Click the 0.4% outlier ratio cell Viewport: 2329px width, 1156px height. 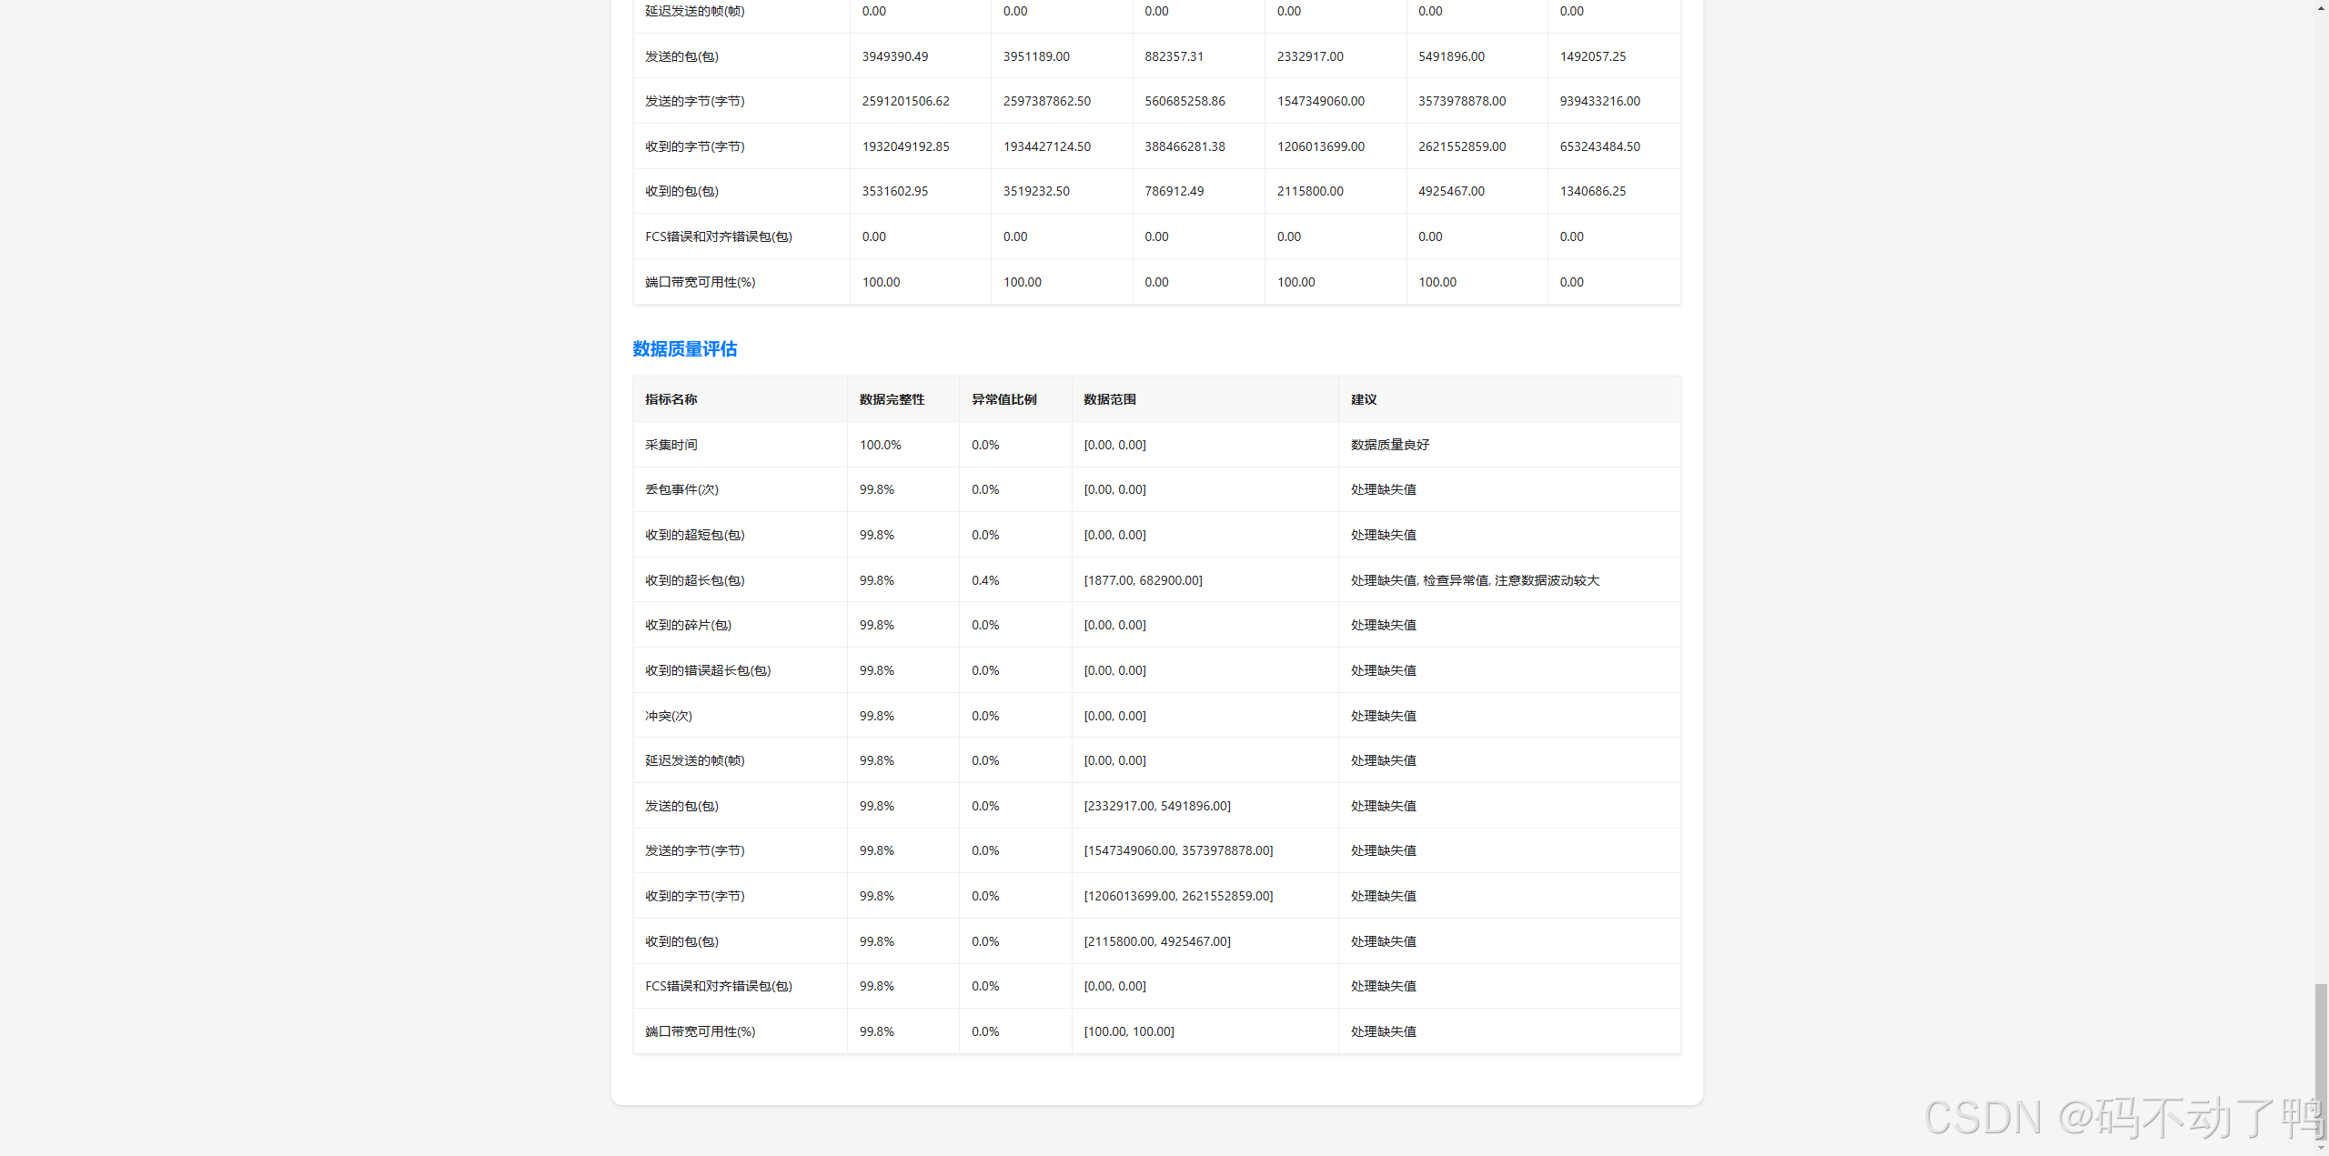click(984, 580)
